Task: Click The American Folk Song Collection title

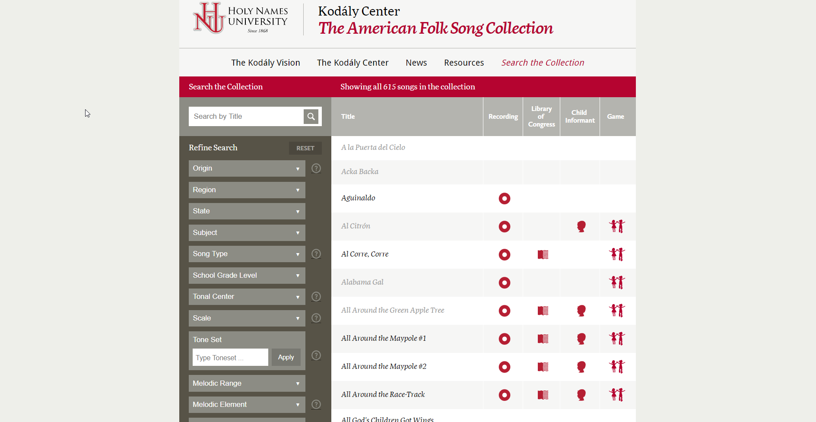Action: pos(435,28)
